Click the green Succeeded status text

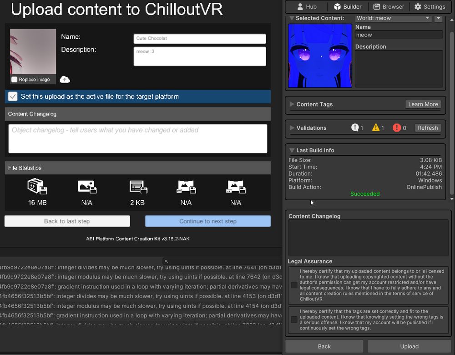(x=365, y=194)
